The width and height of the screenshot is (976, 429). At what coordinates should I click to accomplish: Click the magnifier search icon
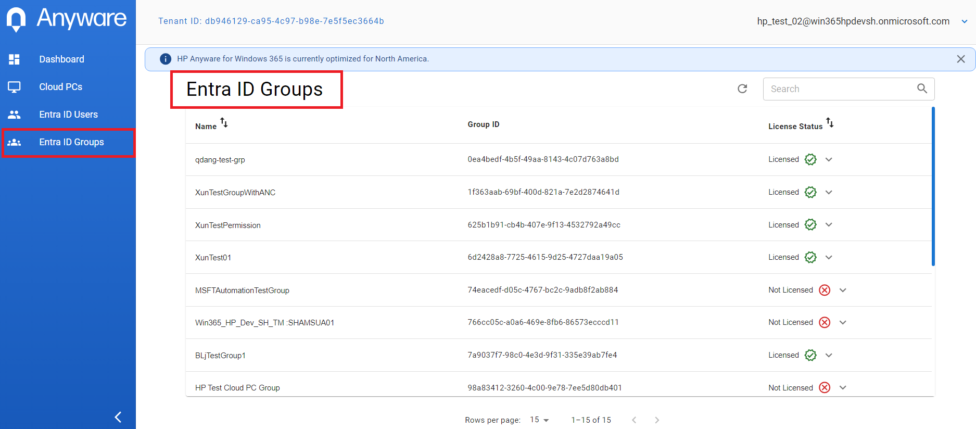[x=922, y=89]
